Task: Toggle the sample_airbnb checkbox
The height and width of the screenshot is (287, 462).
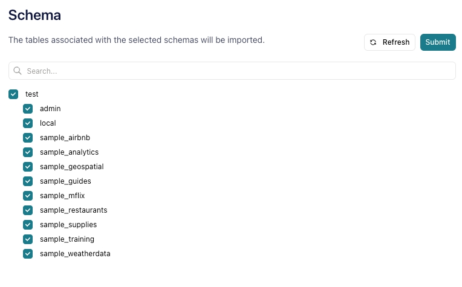Action: pos(28,138)
